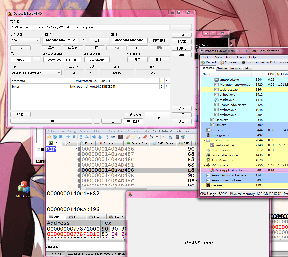
Task: Select the MFCAppli desktop icon
Action: [x=24, y=189]
